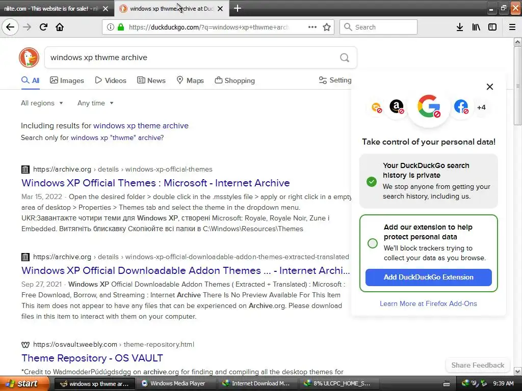
Task: Reload the current page
Action: click(43, 27)
